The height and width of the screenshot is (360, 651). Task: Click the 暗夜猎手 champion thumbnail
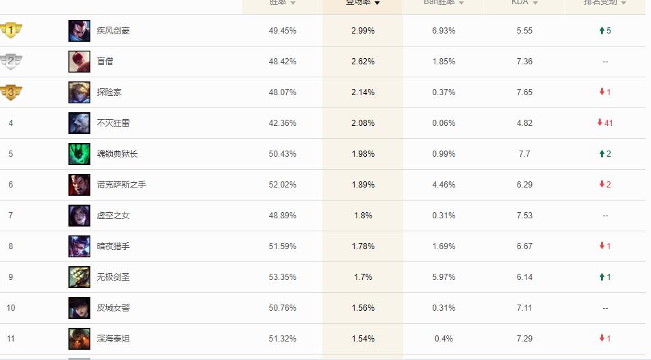pyautogui.click(x=79, y=246)
